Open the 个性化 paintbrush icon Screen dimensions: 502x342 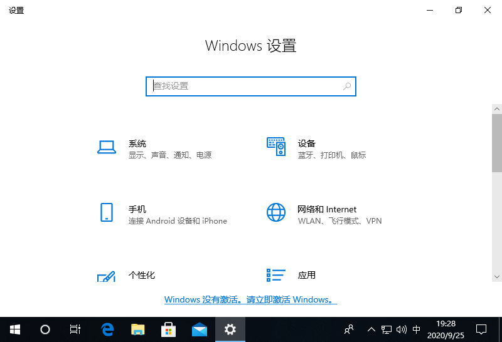(x=106, y=276)
